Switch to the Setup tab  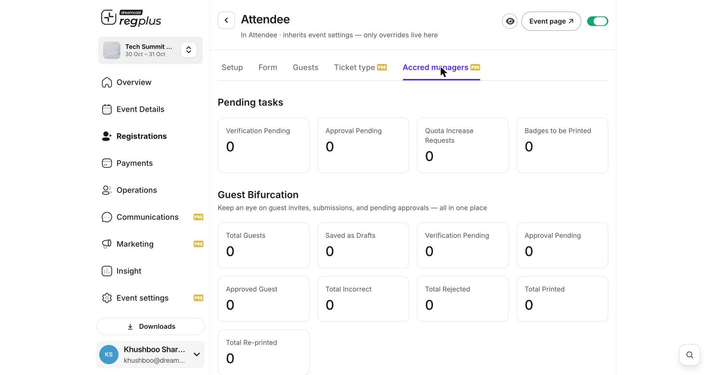232,67
